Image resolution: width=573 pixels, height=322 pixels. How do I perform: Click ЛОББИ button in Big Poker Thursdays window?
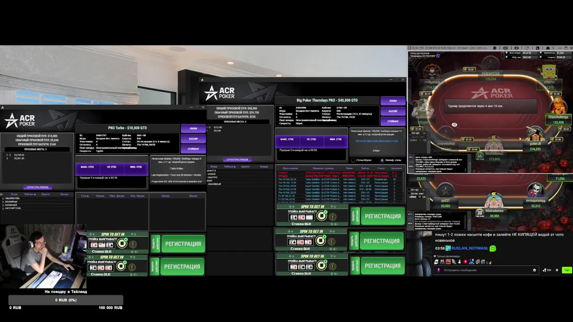(393, 101)
